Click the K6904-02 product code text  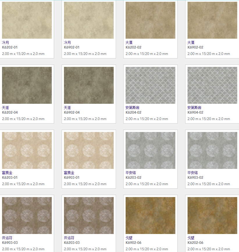click(195, 112)
